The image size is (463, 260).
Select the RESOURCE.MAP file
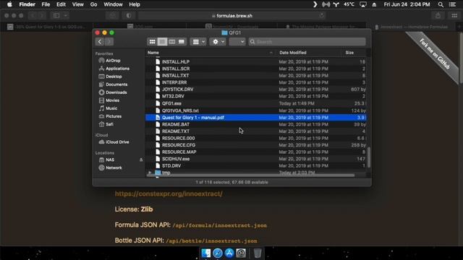click(x=255, y=152)
